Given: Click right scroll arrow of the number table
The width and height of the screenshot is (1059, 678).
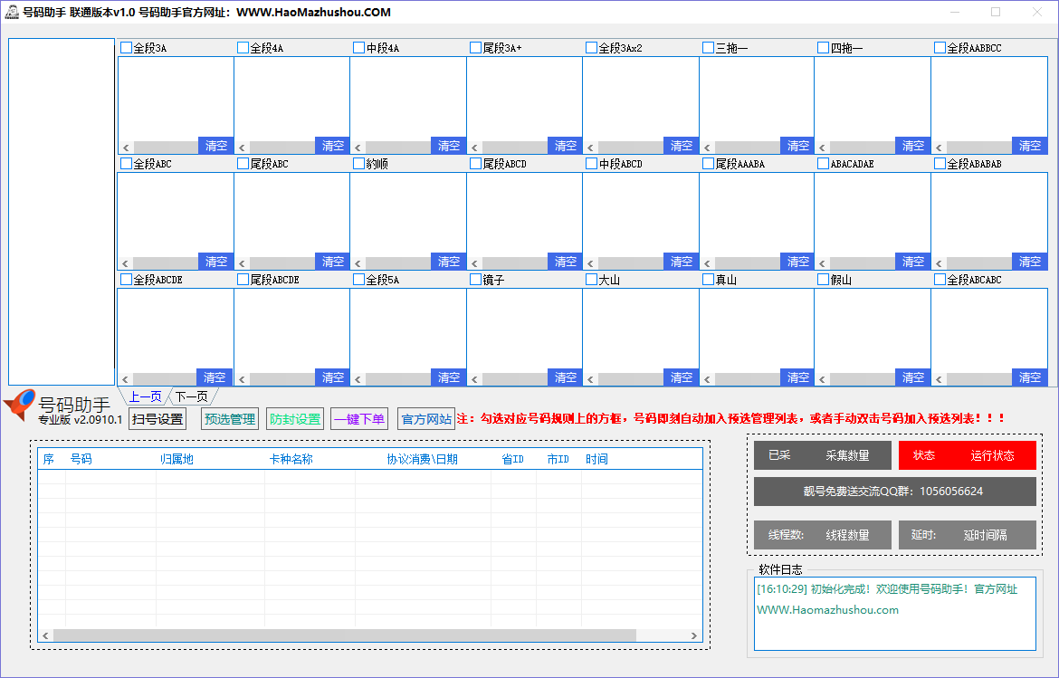Looking at the screenshot, I should click(694, 635).
